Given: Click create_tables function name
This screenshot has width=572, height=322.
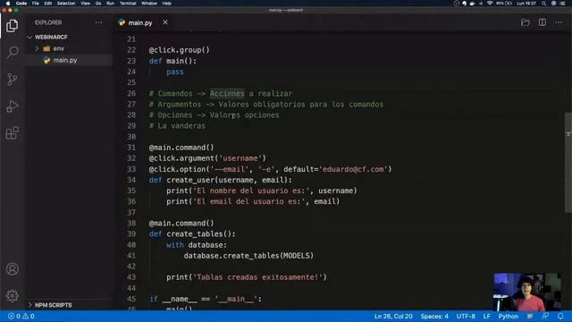Looking at the screenshot, I should (x=195, y=233).
